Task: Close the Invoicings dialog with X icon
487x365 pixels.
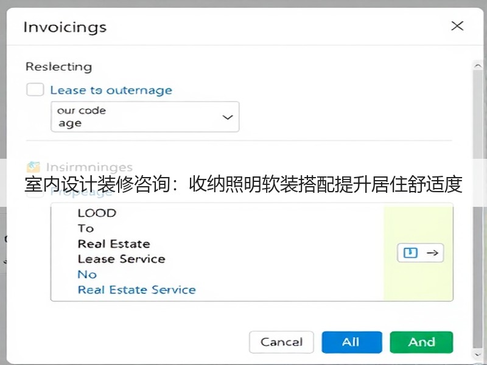Action: pyautogui.click(x=457, y=26)
